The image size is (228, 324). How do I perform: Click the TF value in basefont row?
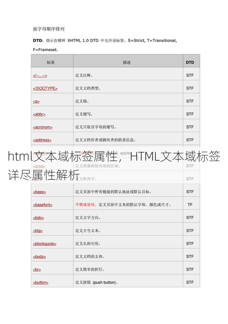pyautogui.click(x=190, y=204)
